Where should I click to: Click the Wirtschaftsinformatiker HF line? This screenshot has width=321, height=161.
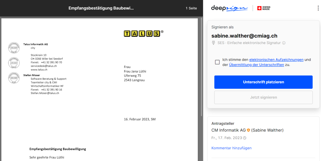click(x=47, y=86)
